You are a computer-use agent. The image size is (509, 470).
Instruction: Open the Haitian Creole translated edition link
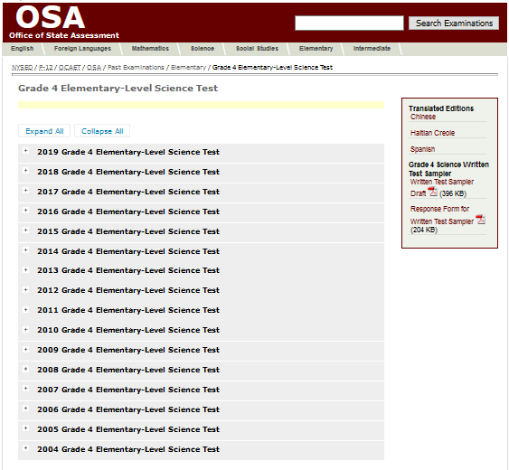pyautogui.click(x=432, y=133)
